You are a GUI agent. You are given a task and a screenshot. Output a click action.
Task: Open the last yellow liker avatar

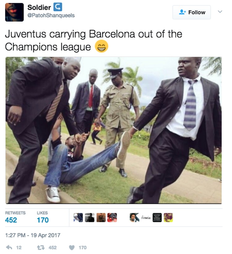pos(168,217)
